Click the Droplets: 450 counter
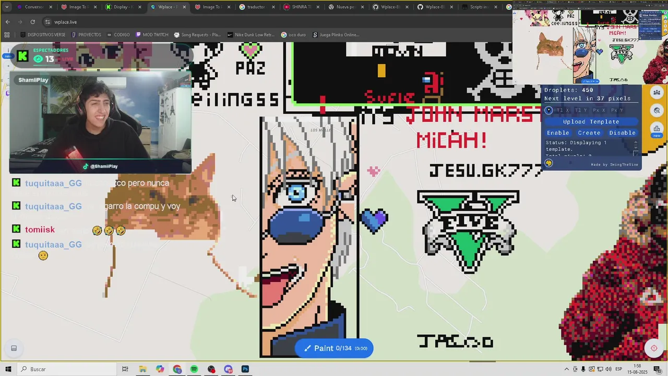668x376 pixels. 568,90
